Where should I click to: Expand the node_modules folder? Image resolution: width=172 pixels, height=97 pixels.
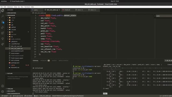click(16, 39)
